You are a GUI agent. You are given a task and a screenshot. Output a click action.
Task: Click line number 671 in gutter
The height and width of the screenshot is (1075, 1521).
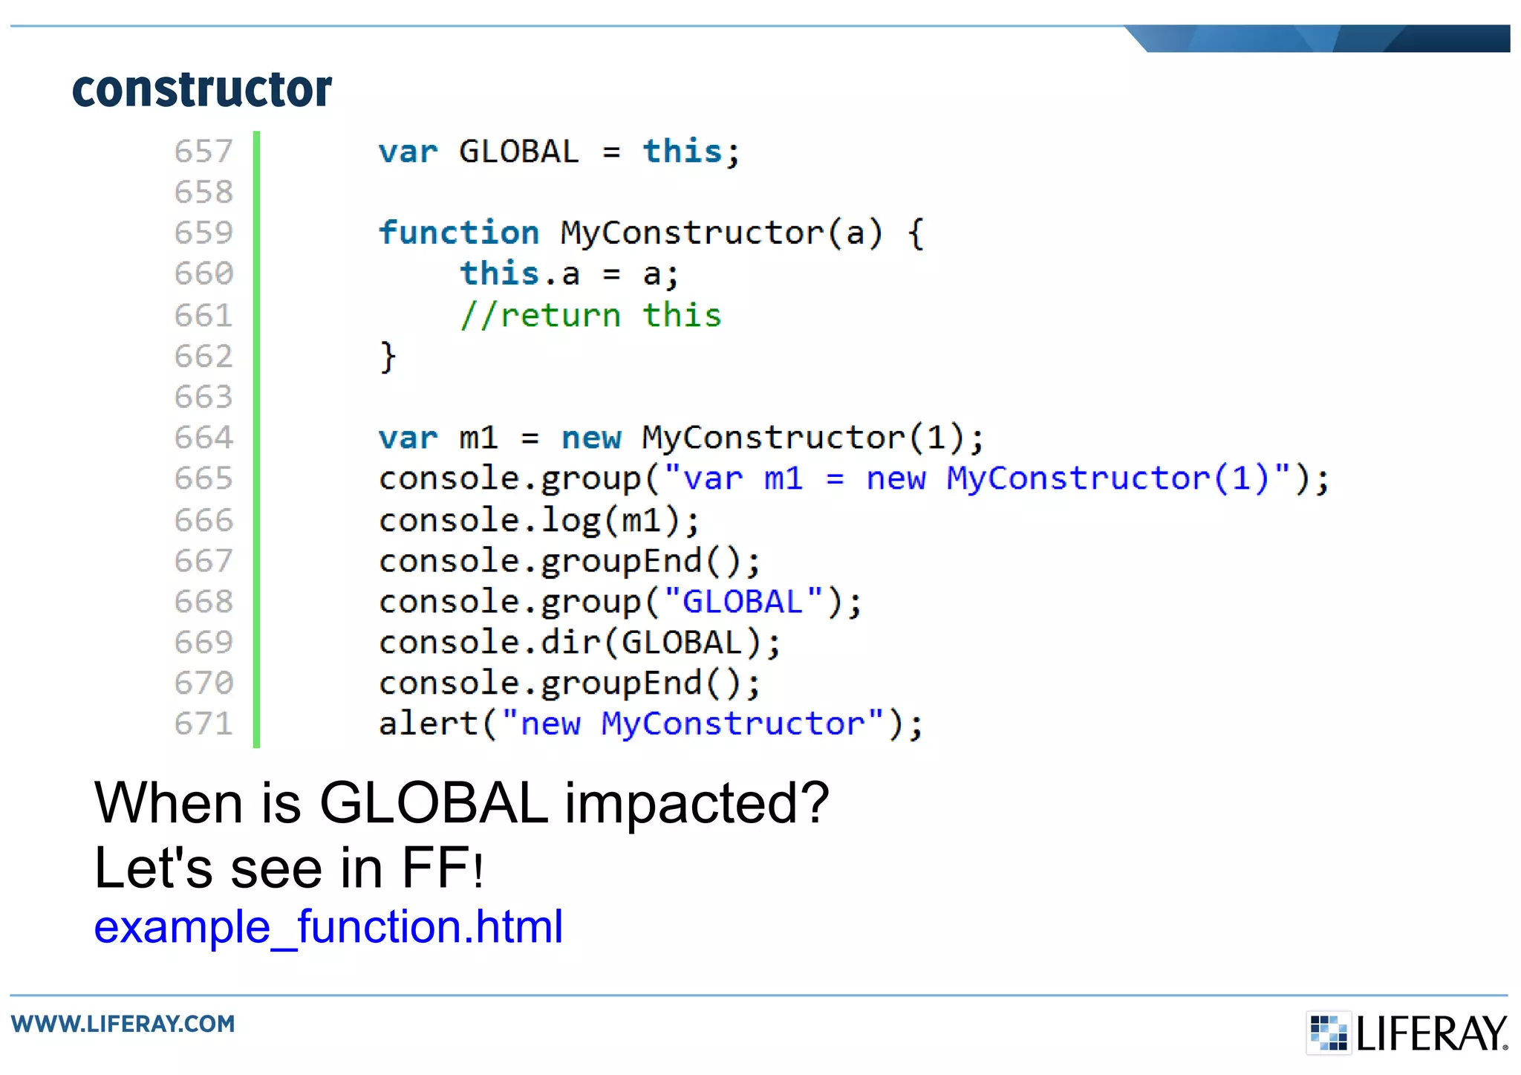pyautogui.click(x=203, y=724)
